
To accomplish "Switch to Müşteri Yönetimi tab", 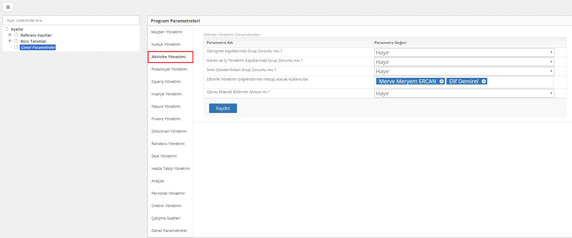I will point(167,32).
